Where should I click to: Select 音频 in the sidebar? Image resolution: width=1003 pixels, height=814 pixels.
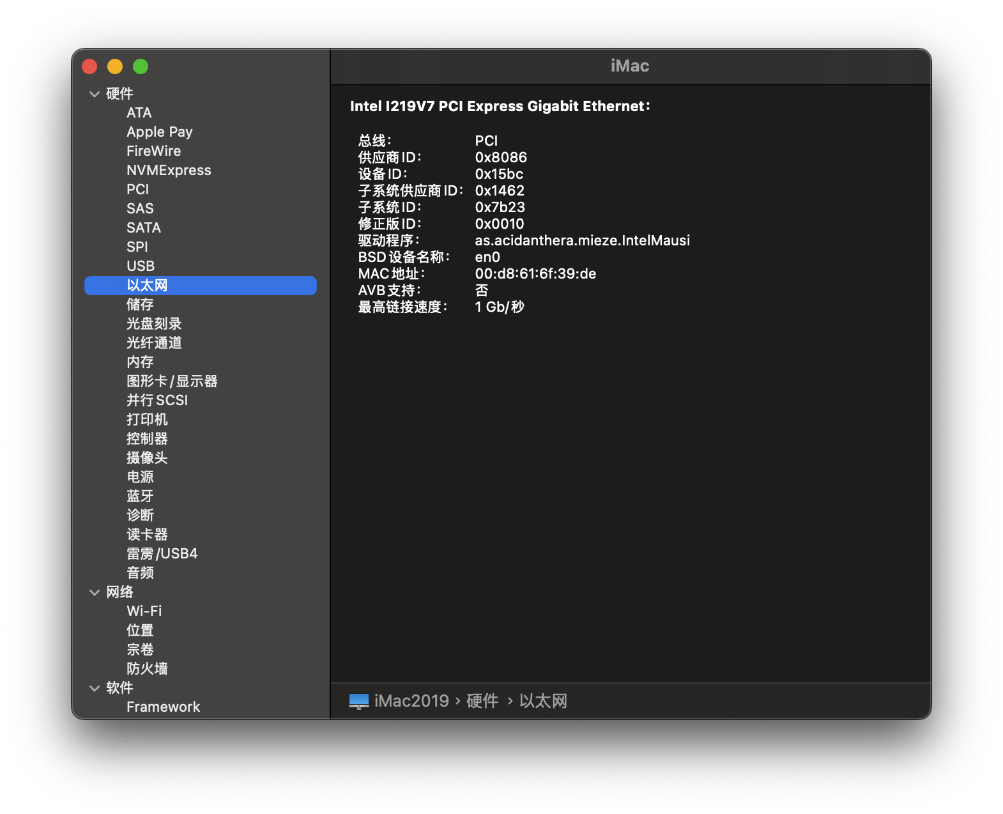[x=201, y=573]
